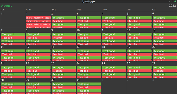Select greyed-out day 31 of previous month
Screen dimensions: 177x94
[2, 14]
